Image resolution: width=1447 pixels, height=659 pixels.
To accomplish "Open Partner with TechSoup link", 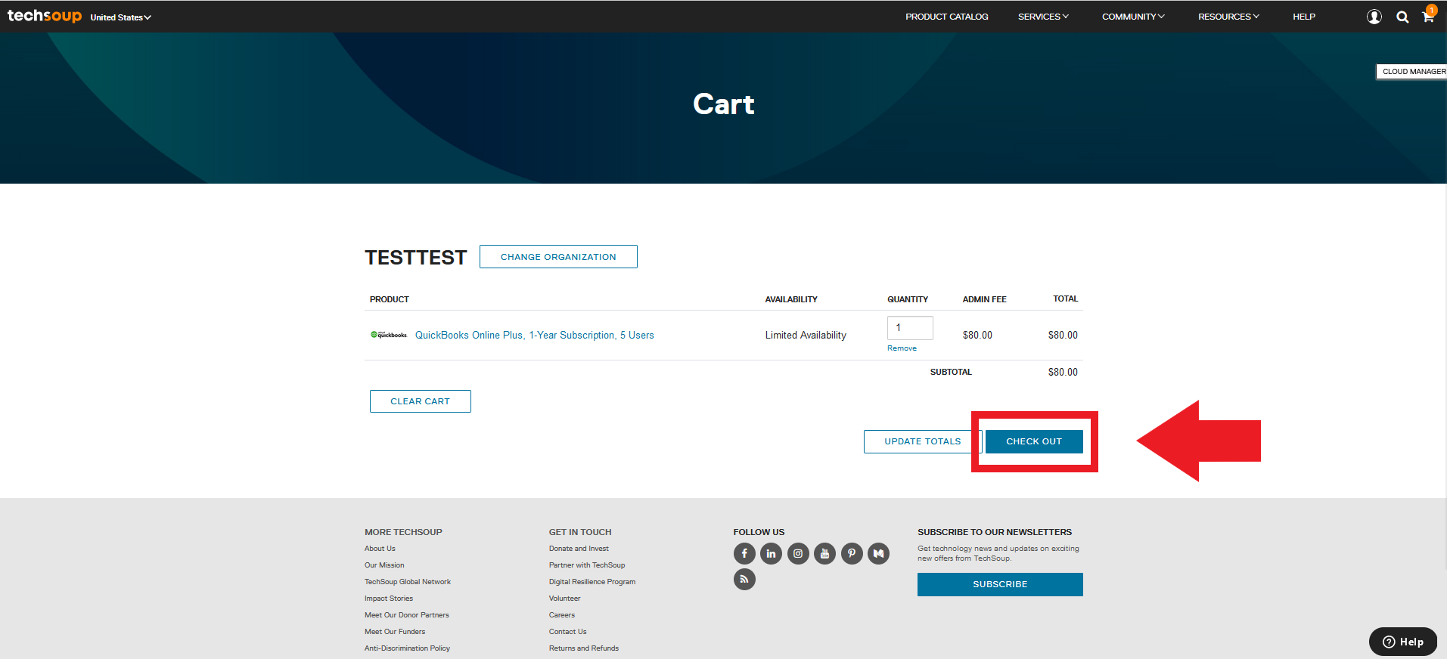I will point(587,565).
